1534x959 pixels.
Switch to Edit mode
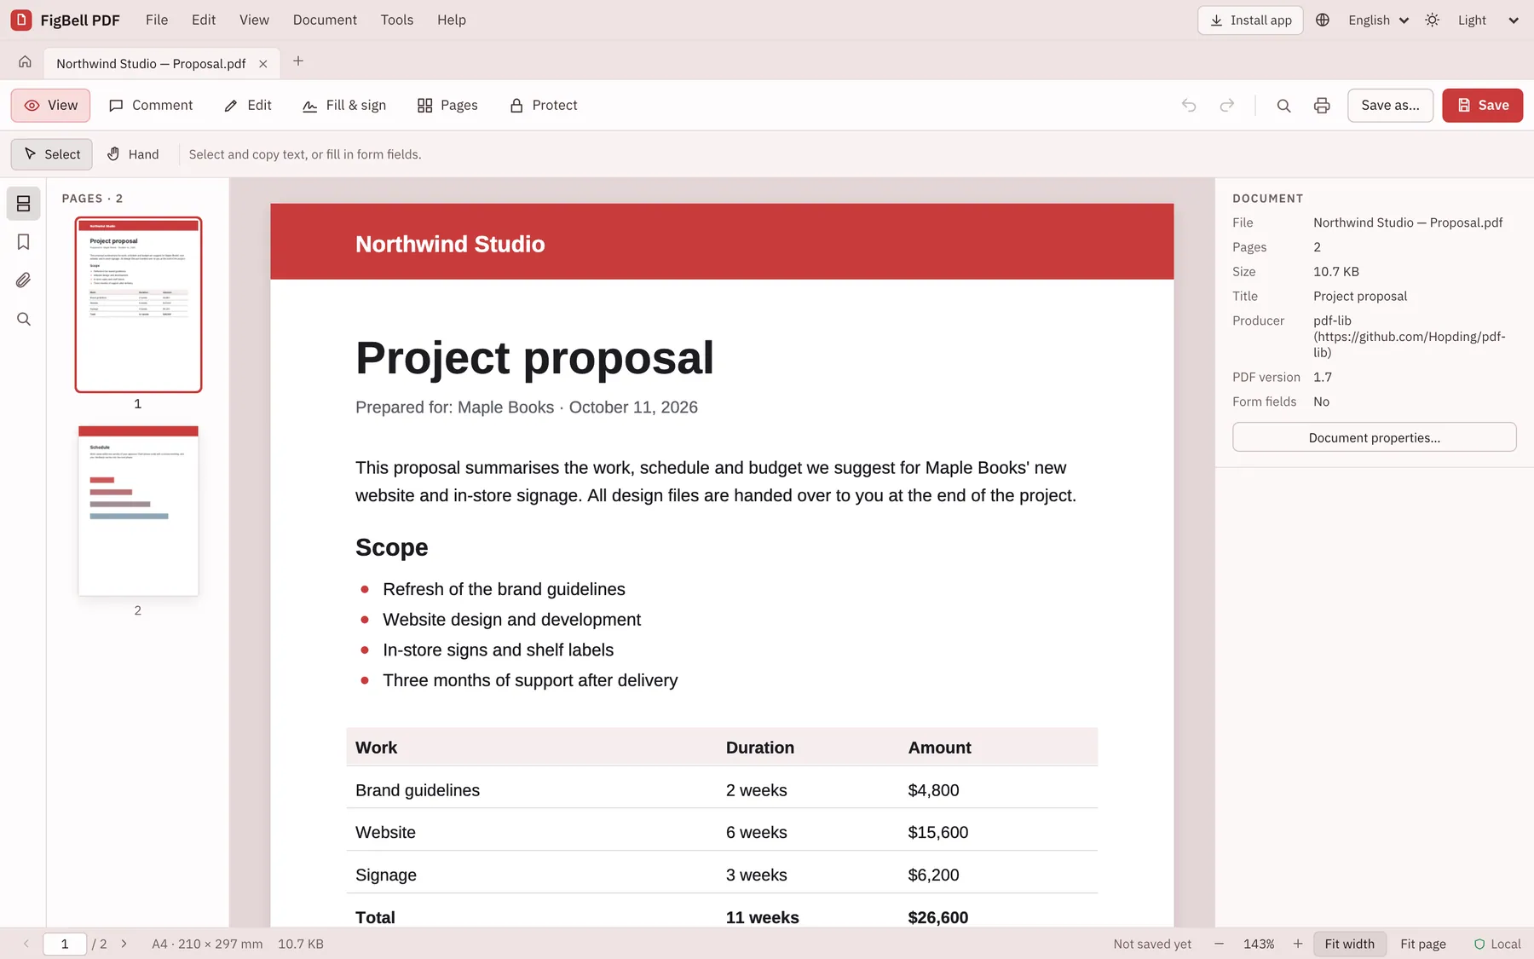248,105
